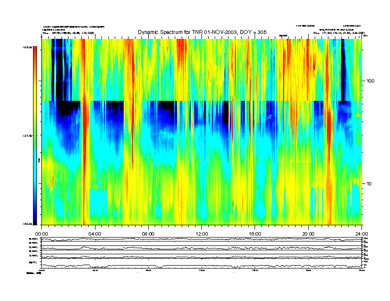
Task: Click the vertical color scale bar
Action: tap(35, 136)
